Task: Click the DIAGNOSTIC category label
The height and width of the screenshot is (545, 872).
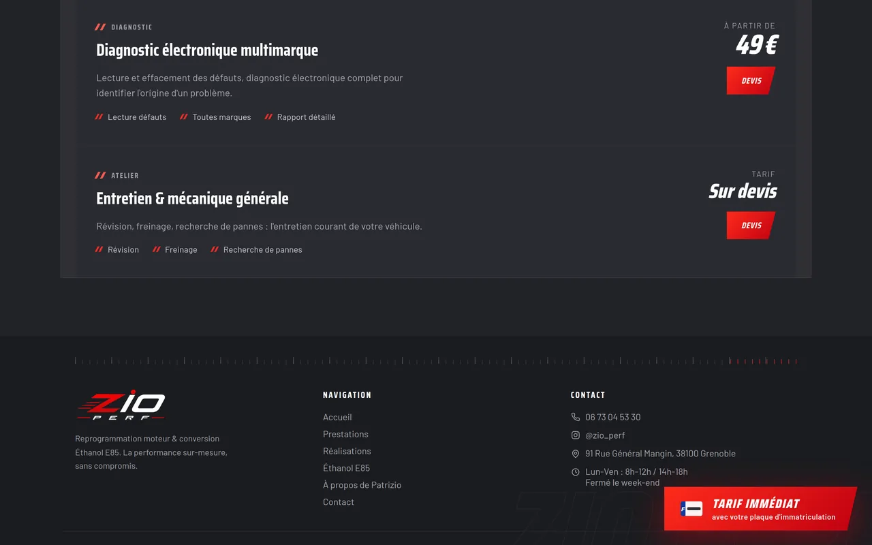Action: tap(131, 27)
